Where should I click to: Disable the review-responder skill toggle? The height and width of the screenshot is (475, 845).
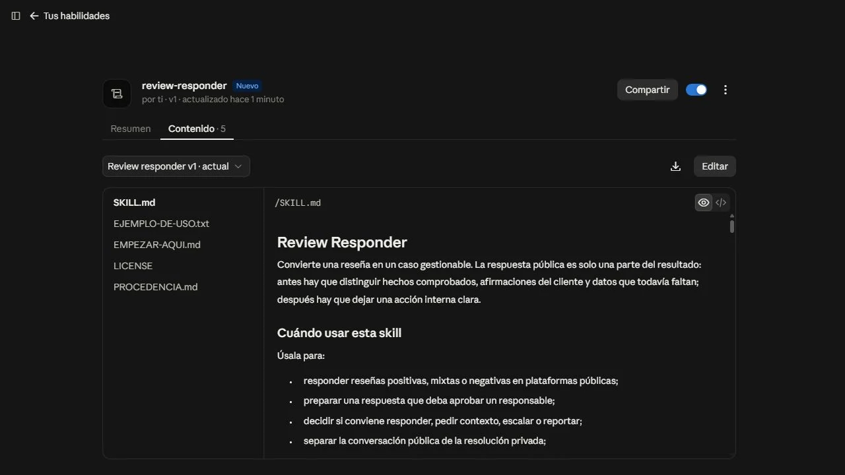click(696, 90)
